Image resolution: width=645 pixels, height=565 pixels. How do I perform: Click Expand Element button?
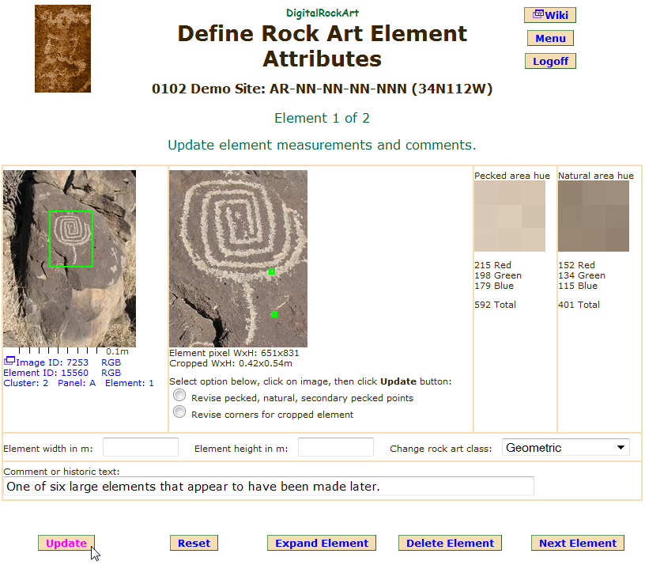pos(322,543)
